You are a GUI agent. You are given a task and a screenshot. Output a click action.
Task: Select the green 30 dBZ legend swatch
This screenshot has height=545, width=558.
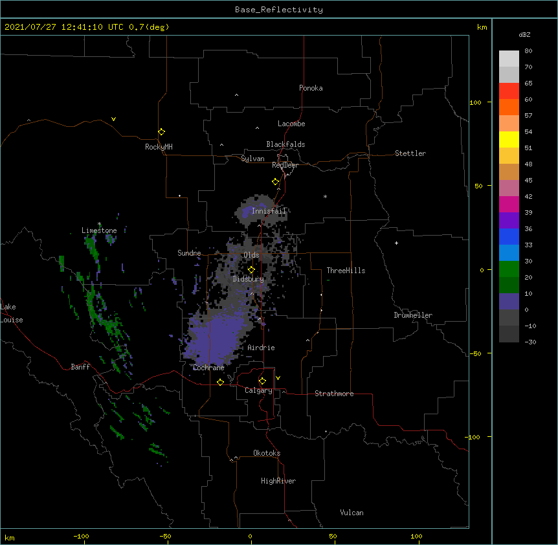point(509,269)
